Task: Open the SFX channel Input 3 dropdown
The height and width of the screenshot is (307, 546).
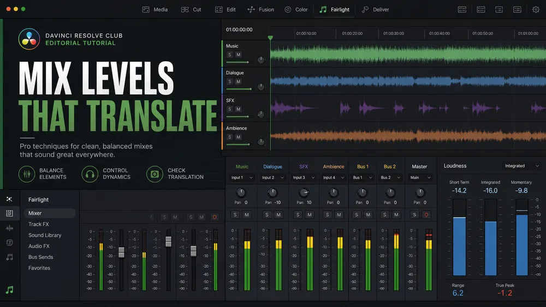Action: point(303,177)
